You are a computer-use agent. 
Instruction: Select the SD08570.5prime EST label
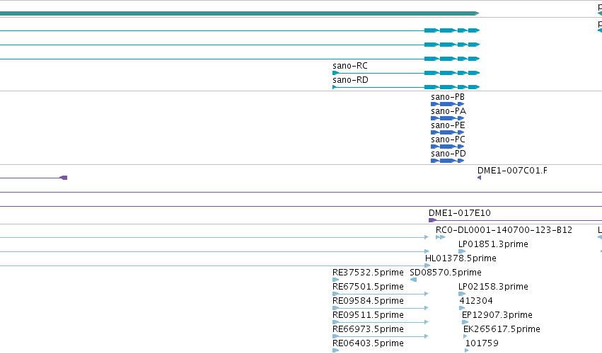[x=446, y=273]
